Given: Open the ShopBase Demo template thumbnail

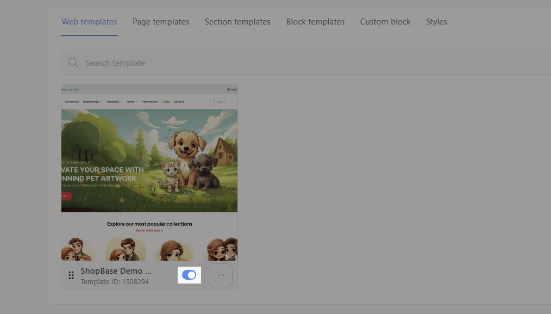Looking at the screenshot, I should [x=149, y=173].
